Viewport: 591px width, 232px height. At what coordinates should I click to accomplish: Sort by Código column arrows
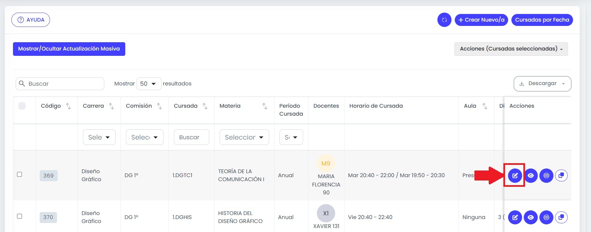point(68,106)
